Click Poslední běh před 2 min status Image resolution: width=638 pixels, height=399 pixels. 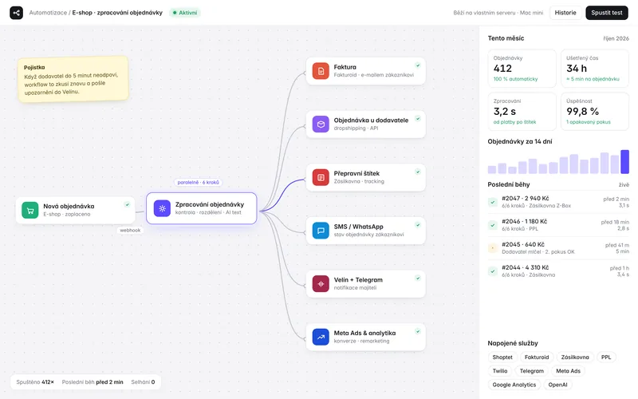[93, 382]
